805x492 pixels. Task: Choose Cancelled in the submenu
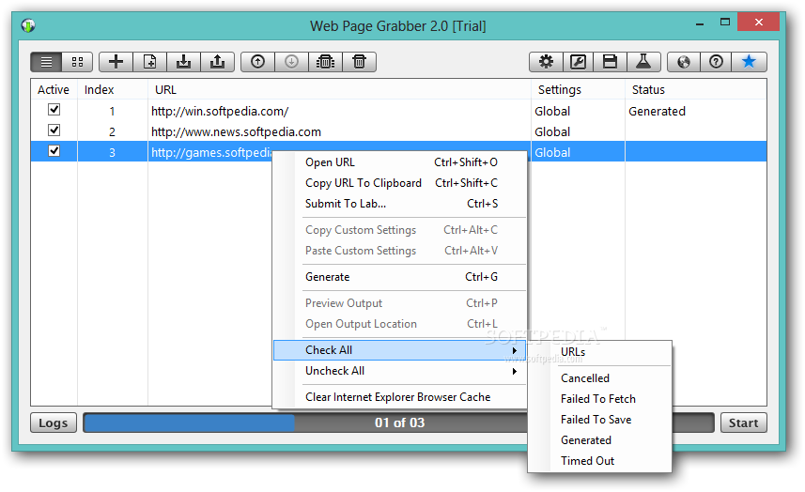click(x=599, y=378)
